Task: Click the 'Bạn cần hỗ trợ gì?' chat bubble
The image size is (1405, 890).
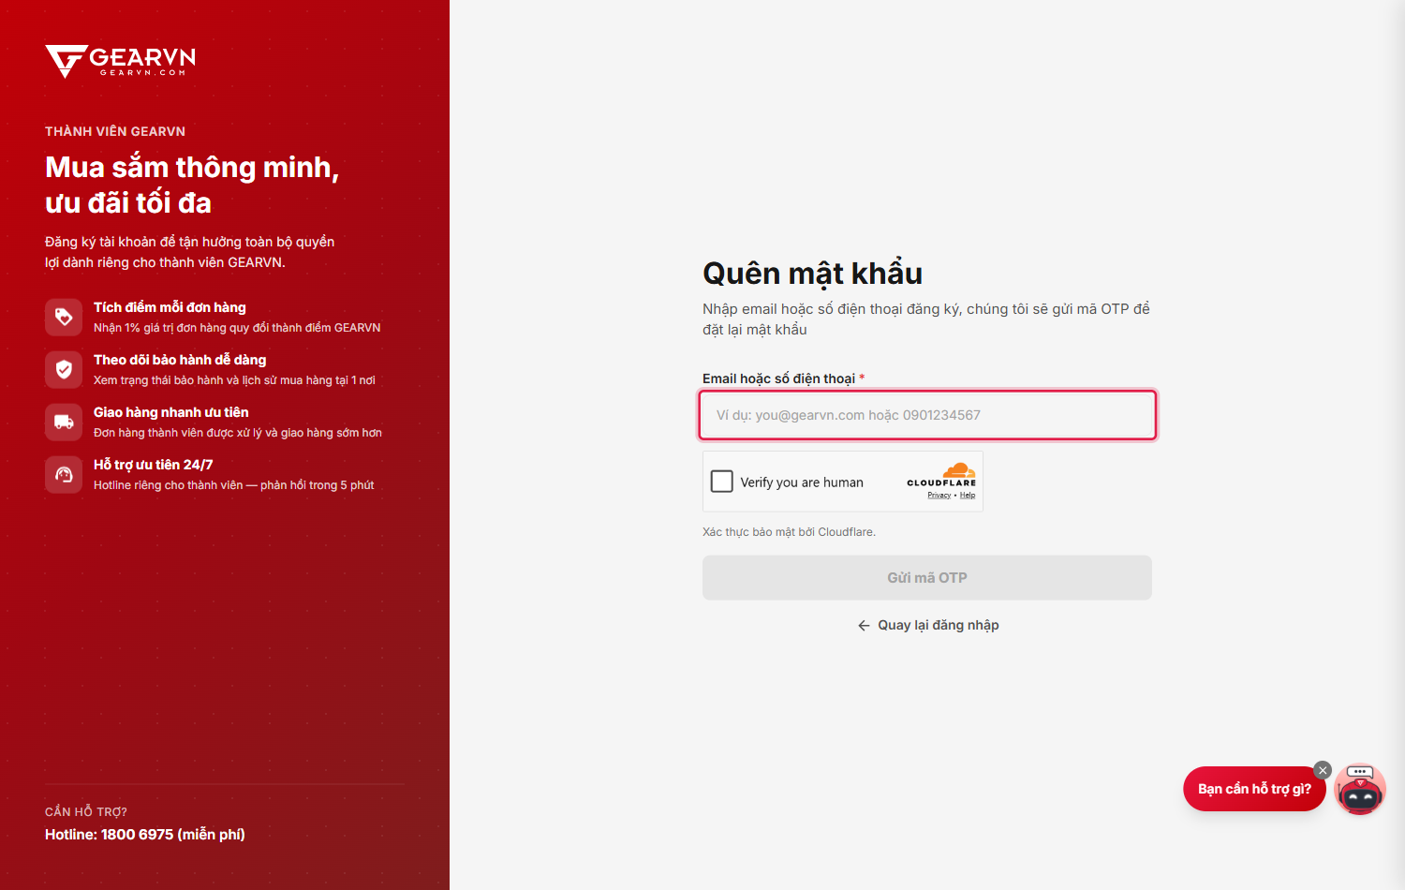Action: click(1254, 789)
